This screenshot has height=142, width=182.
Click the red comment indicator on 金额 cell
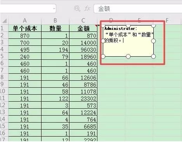(96, 26)
